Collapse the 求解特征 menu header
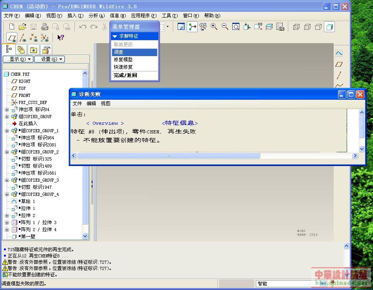Image resolution: width=373 pixels, height=290 pixels. tap(134, 36)
